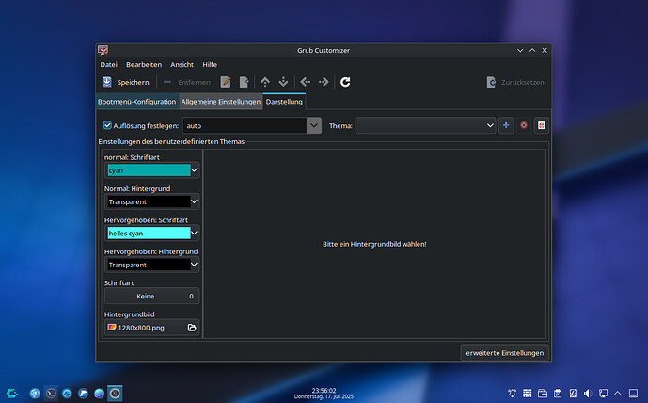
Task: Click the resolution auto text field
Action: 245,125
